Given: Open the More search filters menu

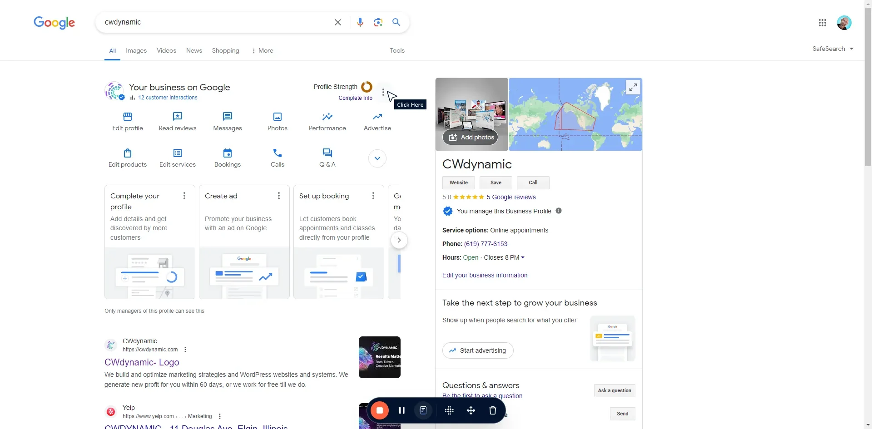Looking at the screenshot, I should point(263,50).
